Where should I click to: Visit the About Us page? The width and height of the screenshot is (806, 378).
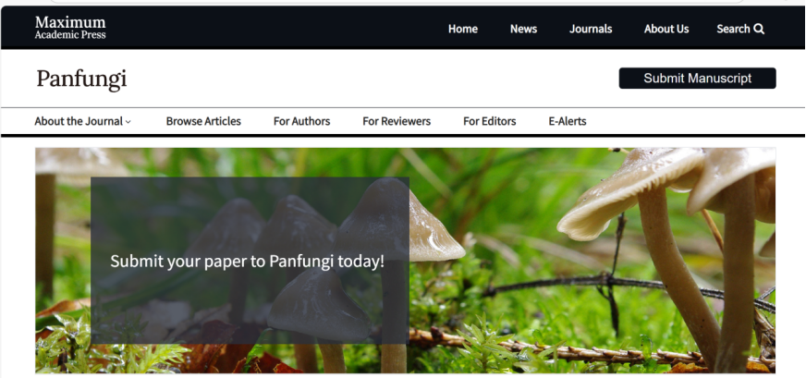[x=666, y=29]
